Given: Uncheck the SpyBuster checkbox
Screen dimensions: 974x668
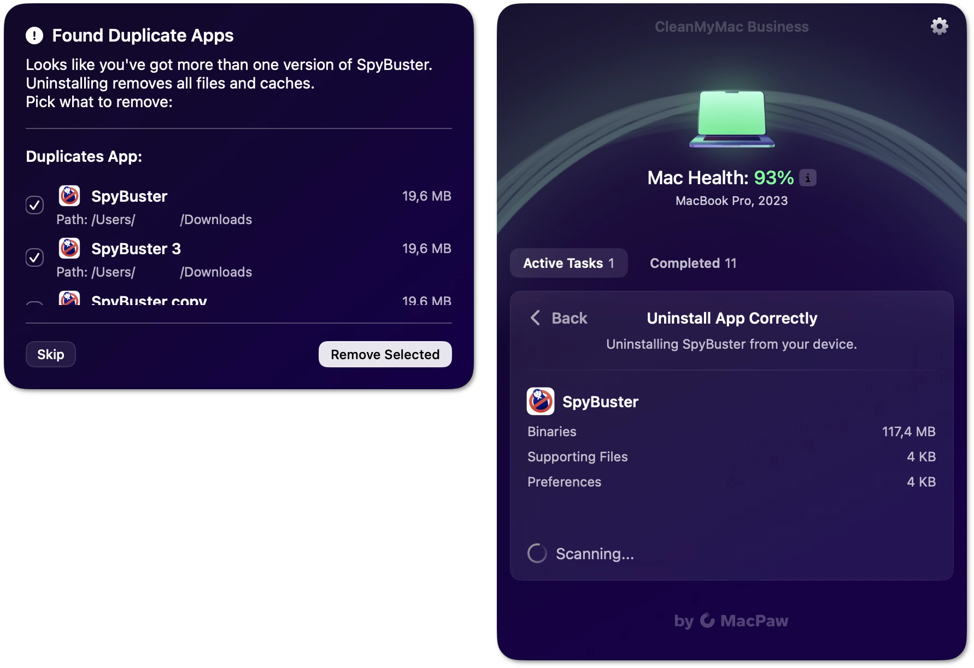Looking at the screenshot, I should coord(34,205).
